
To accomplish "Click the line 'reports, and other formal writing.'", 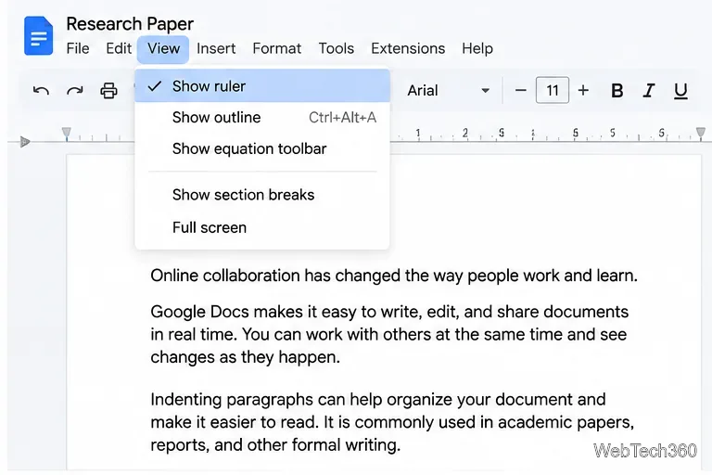I will click(275, 444).
